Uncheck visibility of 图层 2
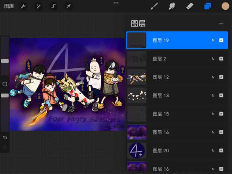The height and width of the screenshot is (174, 232). [221, 59]
